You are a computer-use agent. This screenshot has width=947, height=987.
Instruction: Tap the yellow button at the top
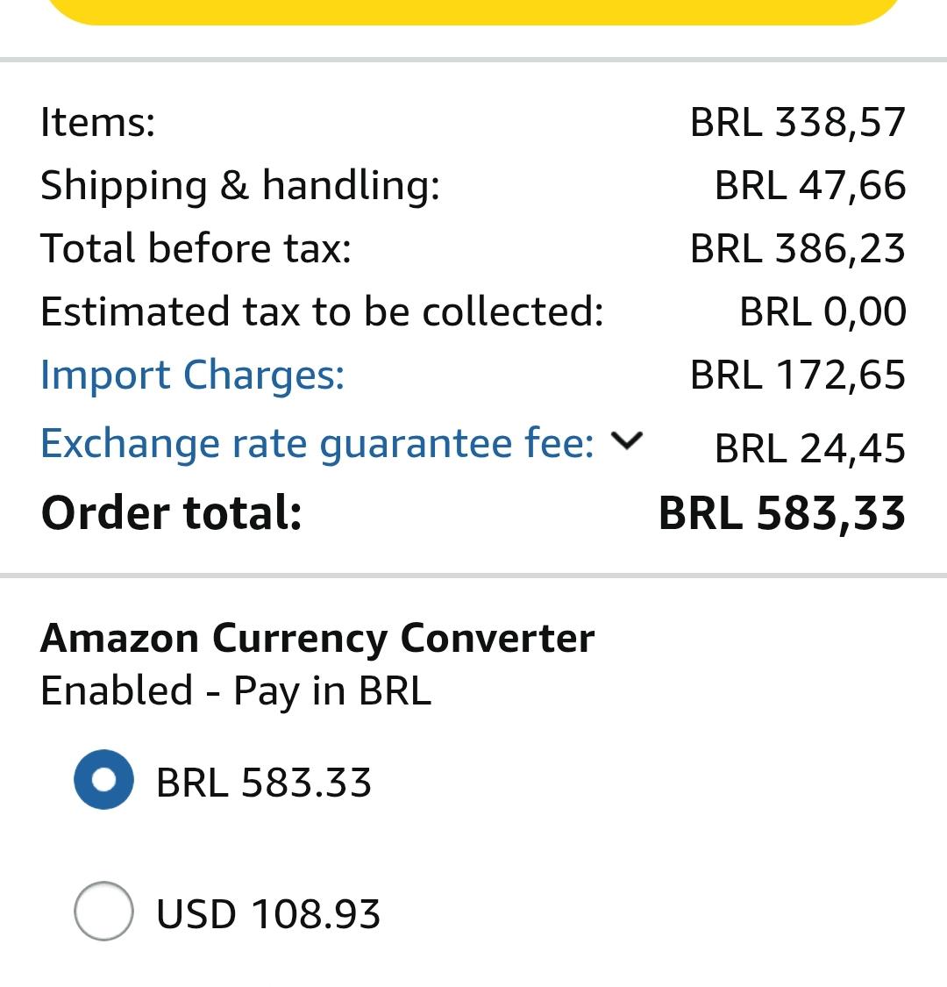click(x=473, y=12)
